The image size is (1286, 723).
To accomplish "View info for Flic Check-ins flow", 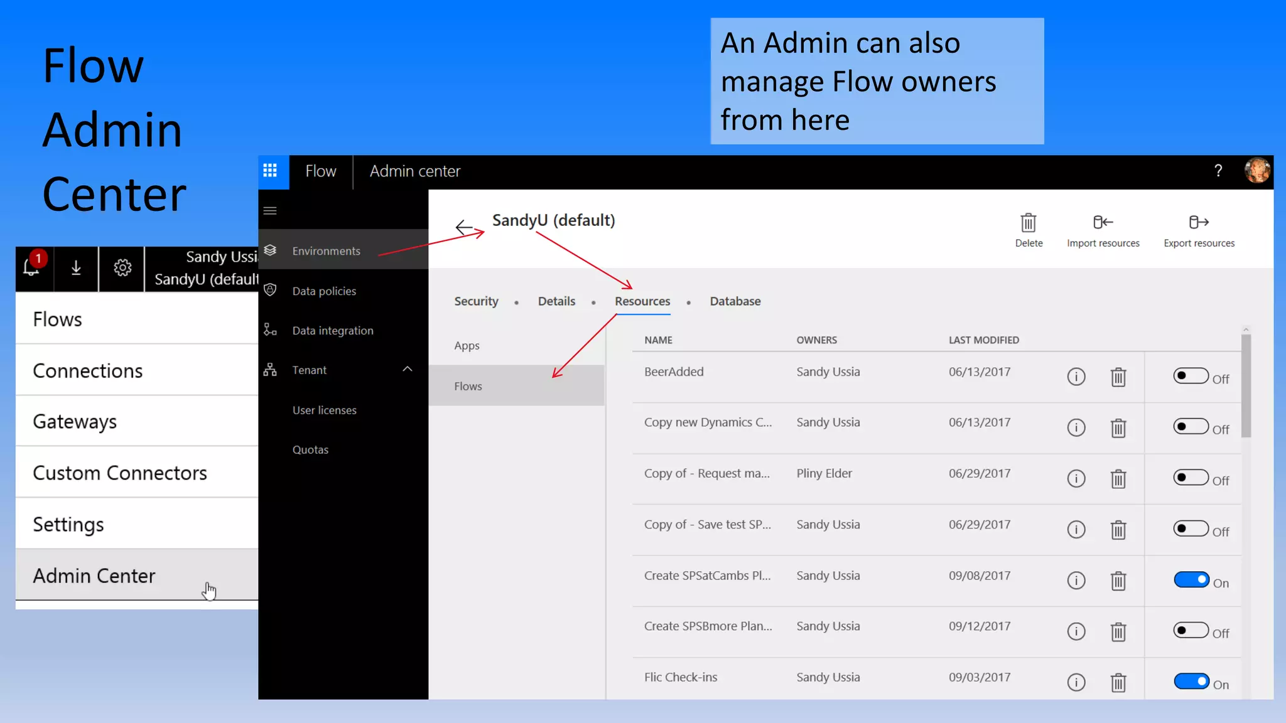I will [1076, 682].
